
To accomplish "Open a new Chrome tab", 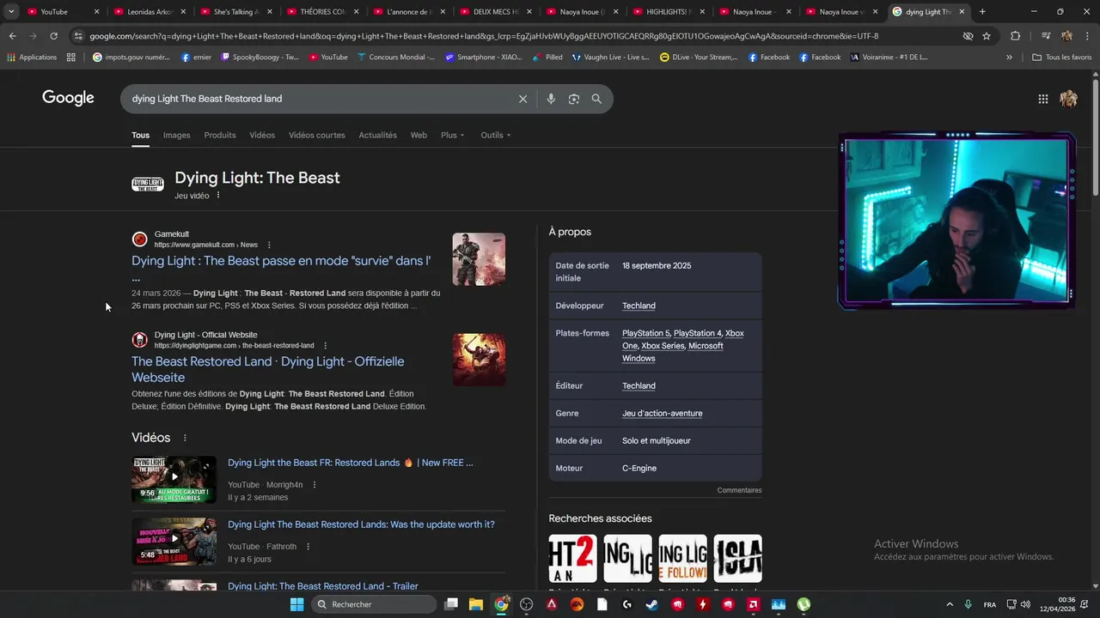I will coord(982,12).
